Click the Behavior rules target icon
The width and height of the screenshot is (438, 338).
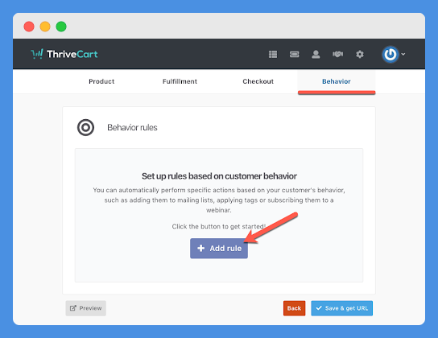[x=86, y=127]
